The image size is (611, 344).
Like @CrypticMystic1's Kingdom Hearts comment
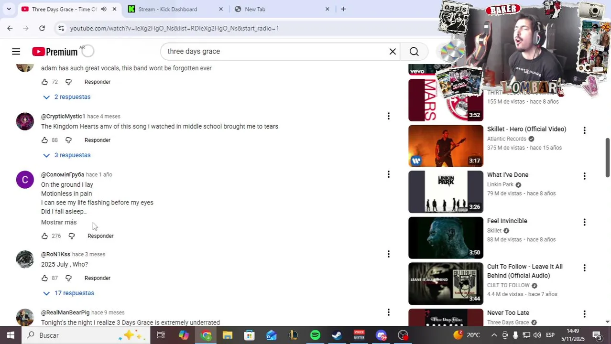coord(44,140)
